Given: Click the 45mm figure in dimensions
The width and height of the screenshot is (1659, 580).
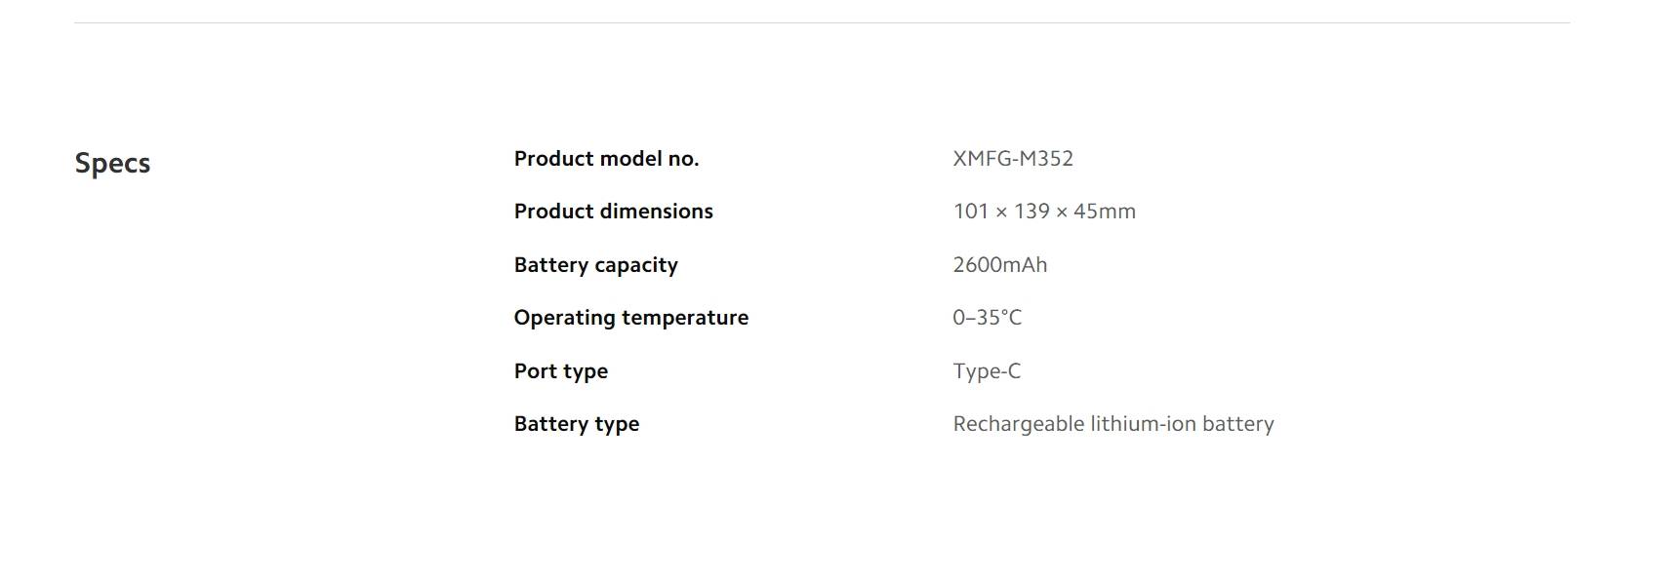Looking at the screenshot, I should pos(1104,212).
